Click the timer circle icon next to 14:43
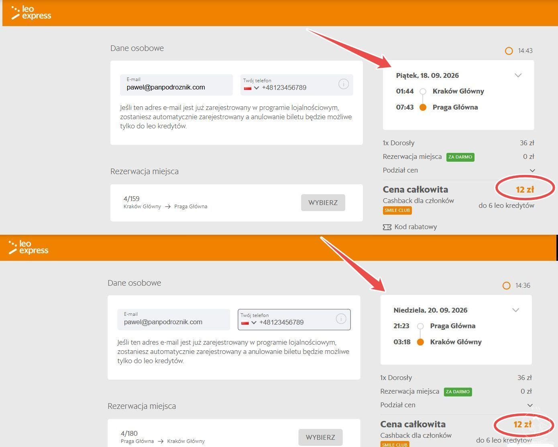Image resolution: width=558 pixels, height=447 pixels. tap(509, 51)
